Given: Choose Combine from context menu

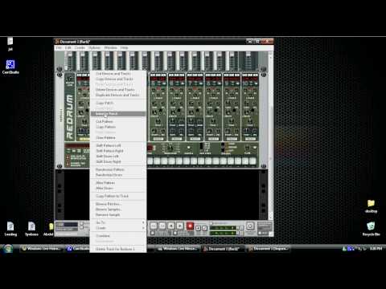Looking at the screenshot, I should (x=118, y=236).
